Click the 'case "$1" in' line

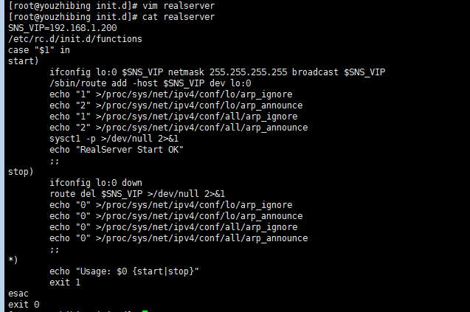click(39, 50)
